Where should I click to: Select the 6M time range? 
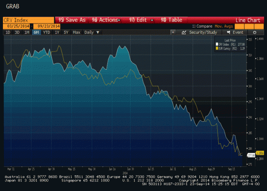(36, 32)
